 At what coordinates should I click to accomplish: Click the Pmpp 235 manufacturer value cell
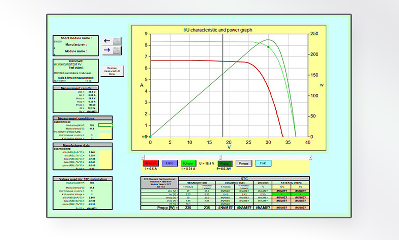point(188,208)
